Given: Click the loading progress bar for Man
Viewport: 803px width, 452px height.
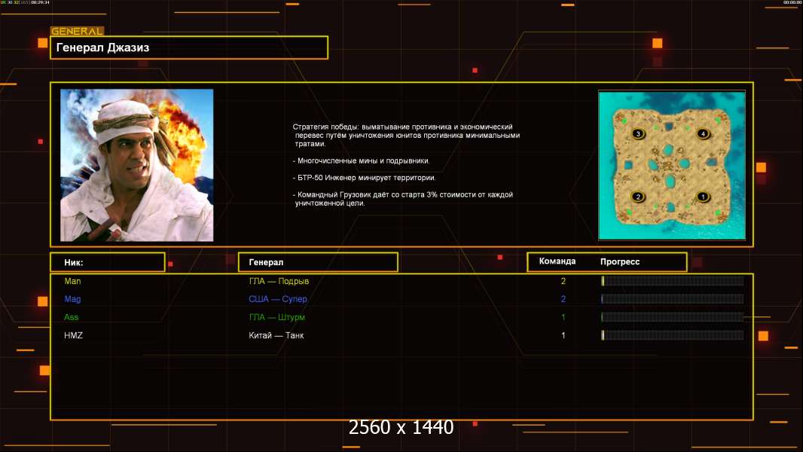Looking at the screenshot, I should pos(672,281).
